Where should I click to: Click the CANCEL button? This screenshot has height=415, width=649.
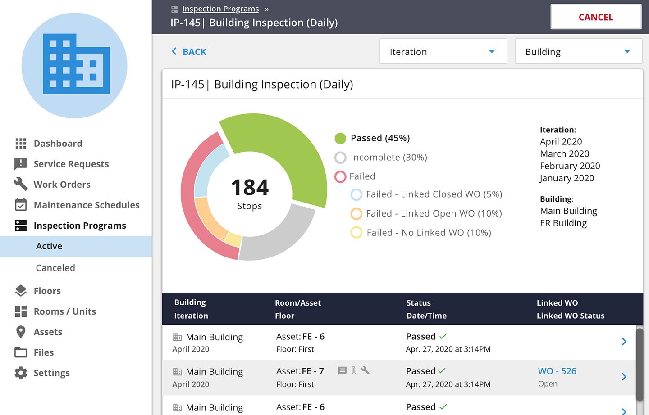[596, 17]
